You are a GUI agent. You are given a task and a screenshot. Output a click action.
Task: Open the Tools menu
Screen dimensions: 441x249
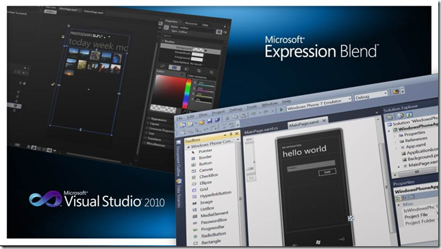click(252, 107)
